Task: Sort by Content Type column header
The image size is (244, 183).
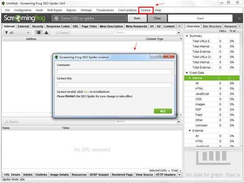Action: 154,39
